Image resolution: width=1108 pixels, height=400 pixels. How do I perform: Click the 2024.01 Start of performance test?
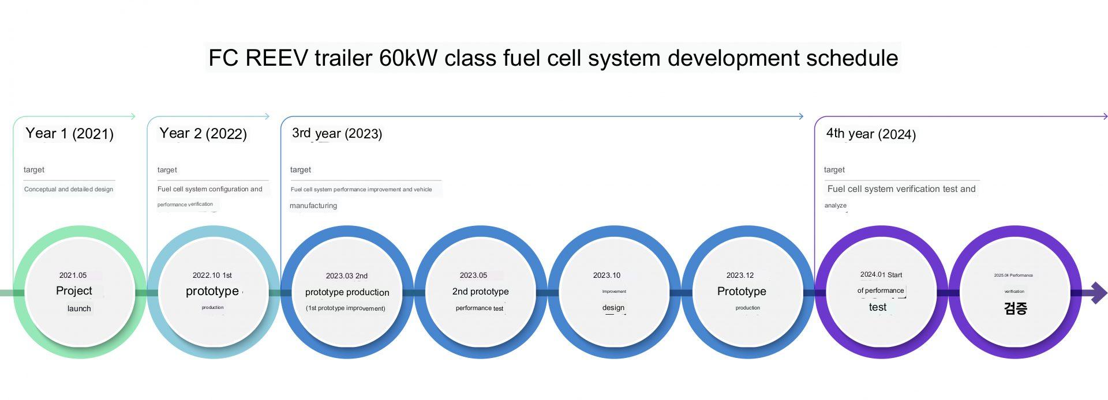tap(881, 292)
